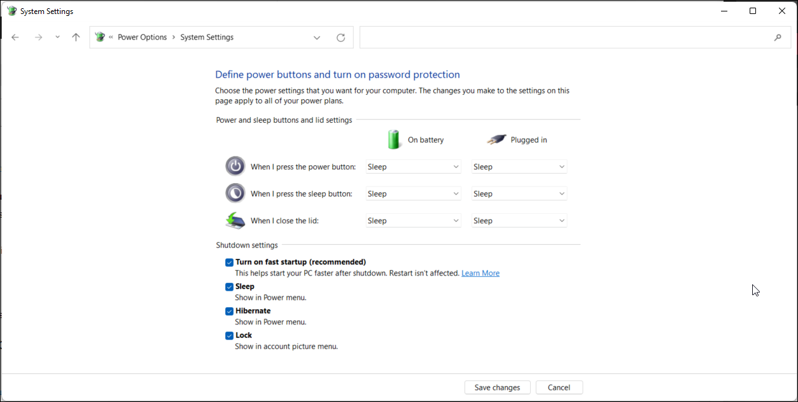The height and width of the screenshot is (402, 798).
Task: Click the back navigation arrow
Action: click(15, 37)
